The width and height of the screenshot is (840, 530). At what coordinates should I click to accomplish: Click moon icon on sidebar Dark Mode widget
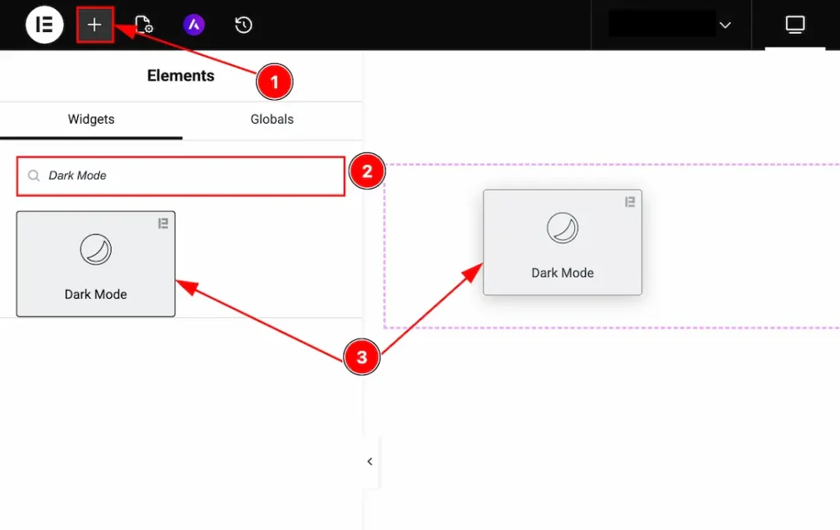pyautogui.click(x=96, y=250)
